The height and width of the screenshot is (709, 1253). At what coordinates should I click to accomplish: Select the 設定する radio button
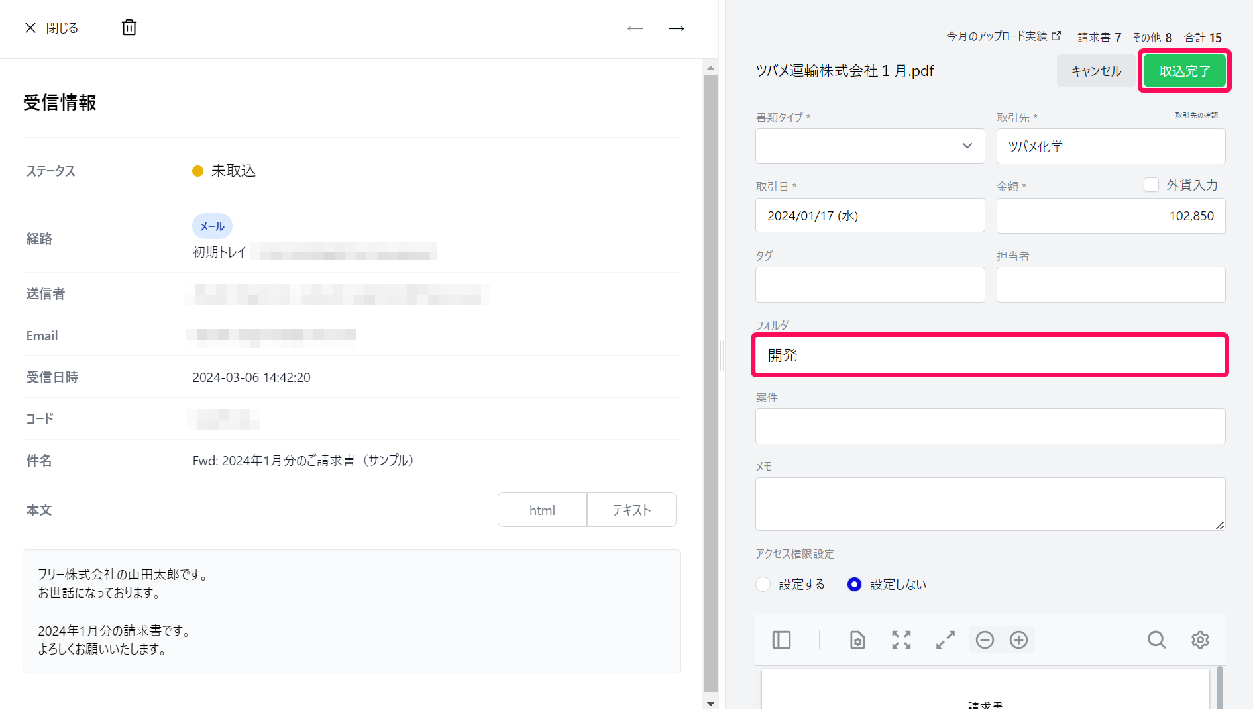coord(763,584)
